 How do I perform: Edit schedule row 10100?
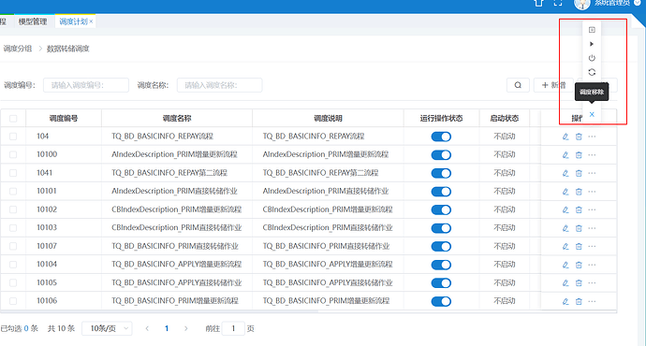coord(565,155)
